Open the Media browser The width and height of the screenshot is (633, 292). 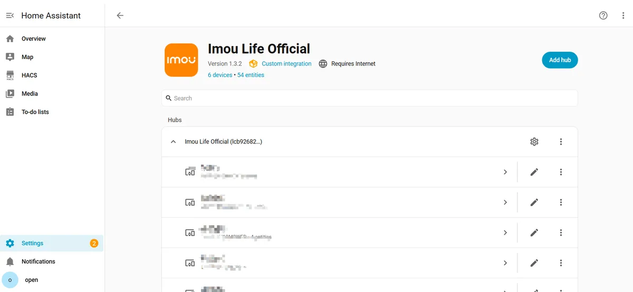(52, 94)
